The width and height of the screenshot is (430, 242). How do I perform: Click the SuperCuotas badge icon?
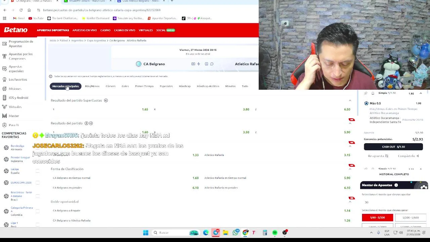point(106,100)
